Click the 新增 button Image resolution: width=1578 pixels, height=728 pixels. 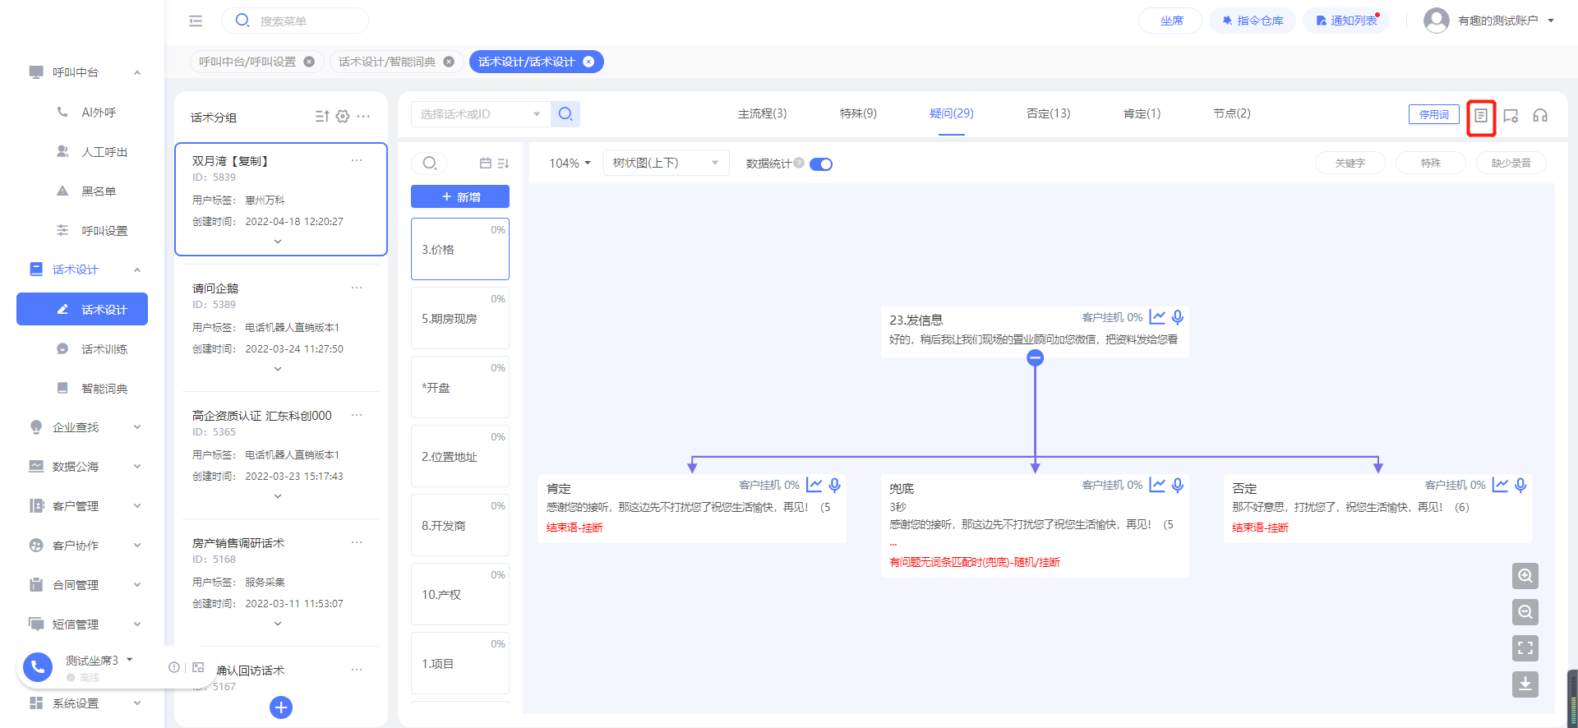[x=460, y=196]
